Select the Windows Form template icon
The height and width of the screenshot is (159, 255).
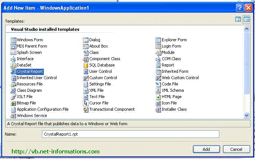point(13,40)
